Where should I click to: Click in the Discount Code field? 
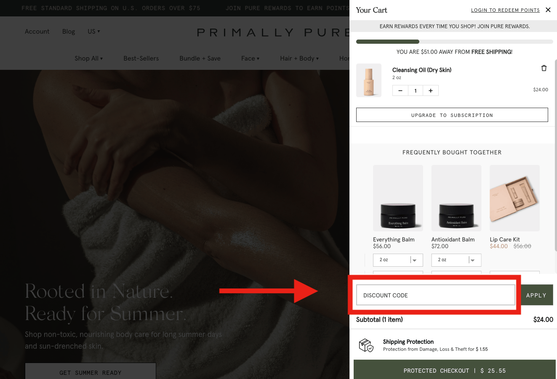(x=436, y=295)
